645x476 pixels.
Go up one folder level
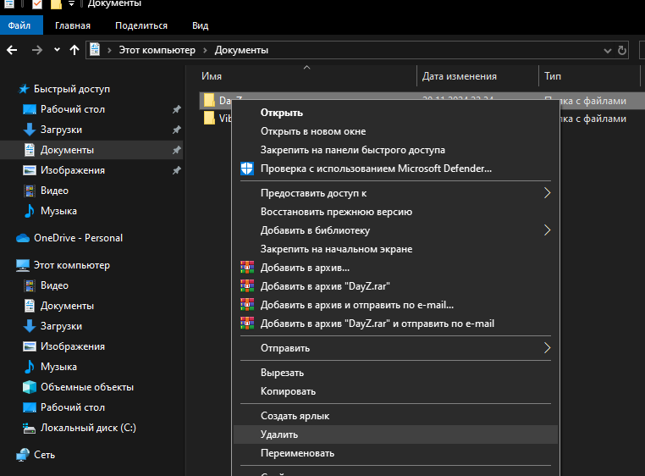[x=74, y=50]
